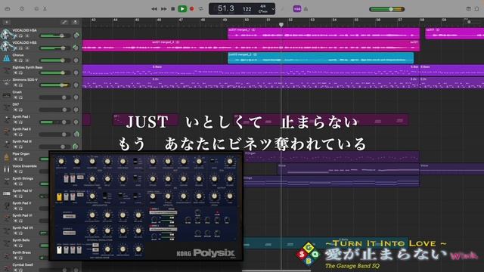Select the Pipe Organ track icon
This screenshot has width=484, height=272.
[x=6, y=157]
